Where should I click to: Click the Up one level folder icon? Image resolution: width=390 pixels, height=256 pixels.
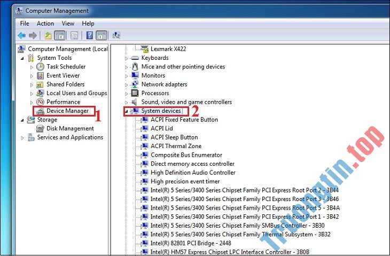coord(48,35)
